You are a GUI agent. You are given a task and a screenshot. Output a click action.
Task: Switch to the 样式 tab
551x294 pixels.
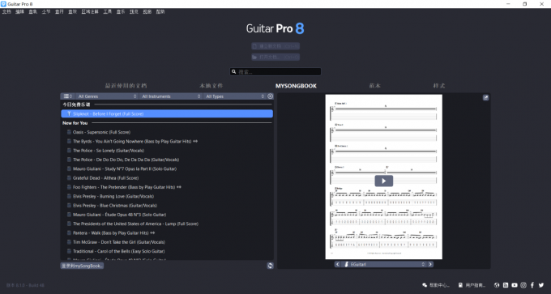[x=439, y=86]
